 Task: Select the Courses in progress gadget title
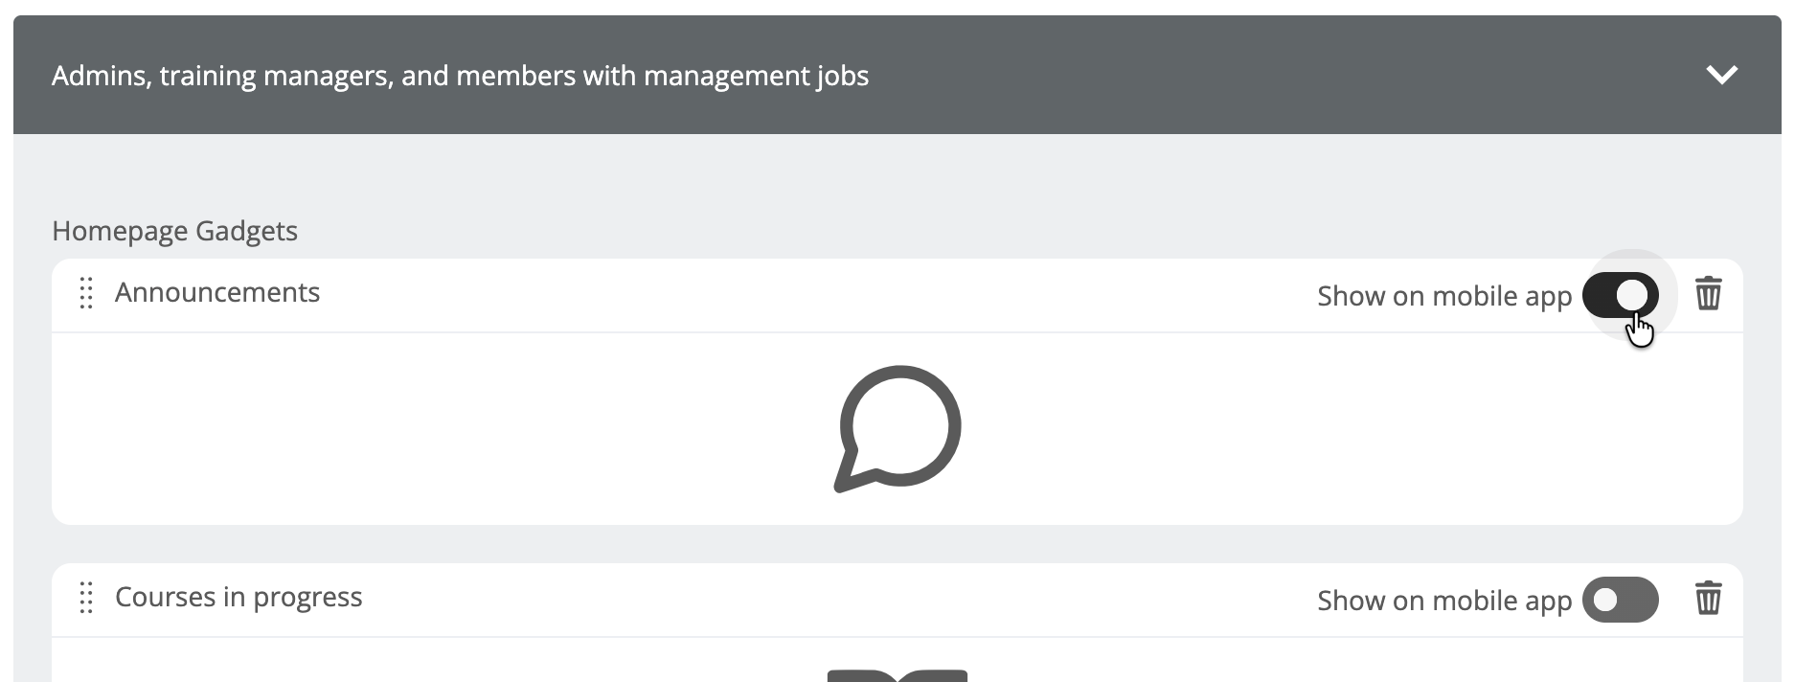[239, 597]
